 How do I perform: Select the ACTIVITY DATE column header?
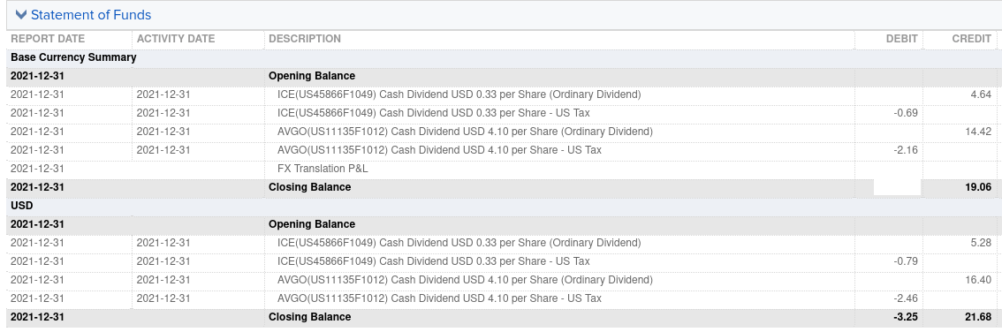pos(176,39)
